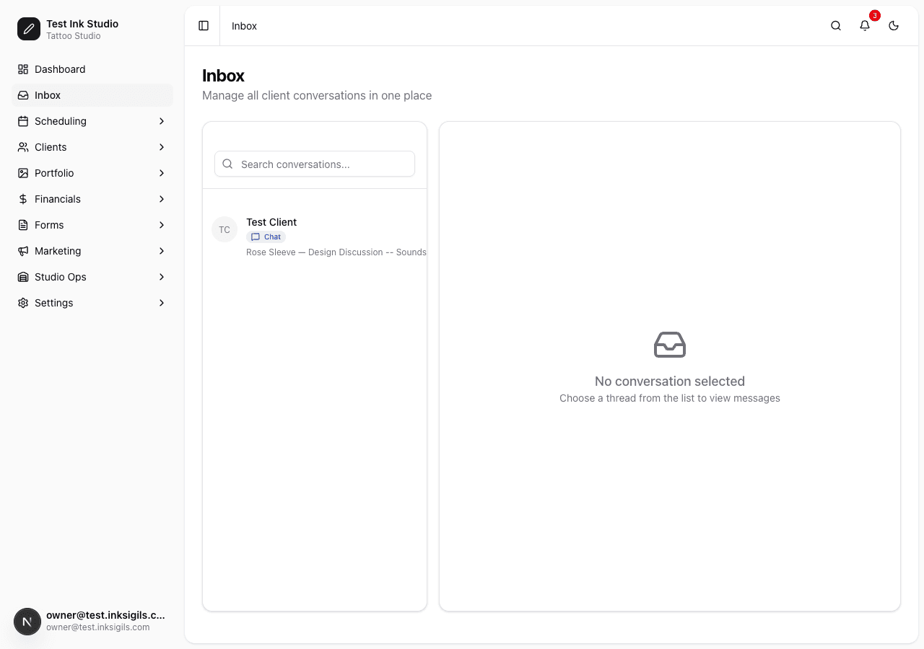Click the Chat badge on Test Client
This screenshot has height=649, width=924.
point(266,237)
